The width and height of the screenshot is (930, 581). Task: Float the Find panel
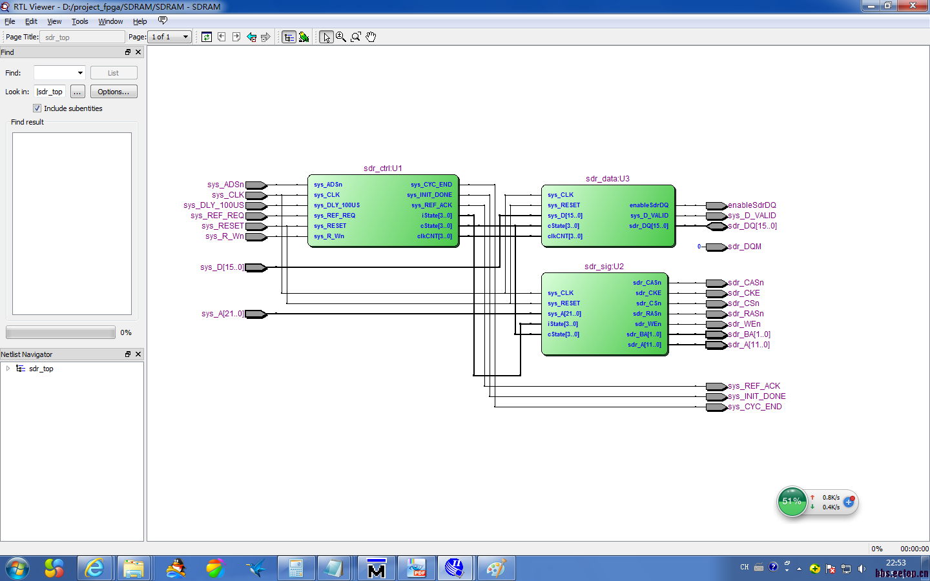[128, 52]
